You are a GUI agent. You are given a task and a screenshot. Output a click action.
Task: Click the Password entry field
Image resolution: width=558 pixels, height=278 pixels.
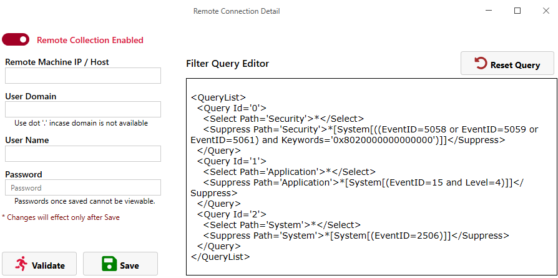pos(83,187)
